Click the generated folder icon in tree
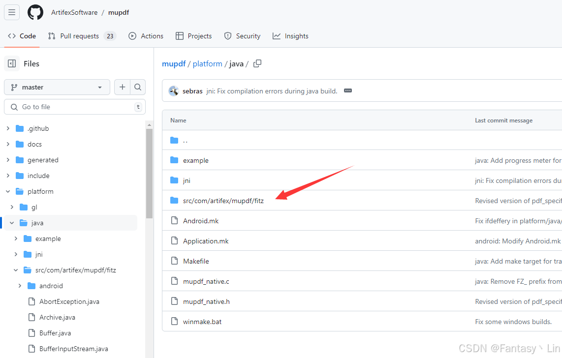 tap(20, 160)
